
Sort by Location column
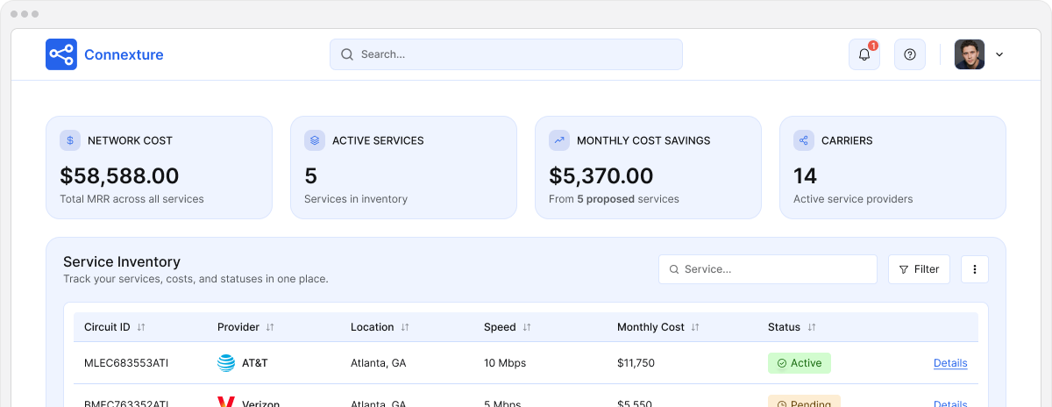[405, 327]
